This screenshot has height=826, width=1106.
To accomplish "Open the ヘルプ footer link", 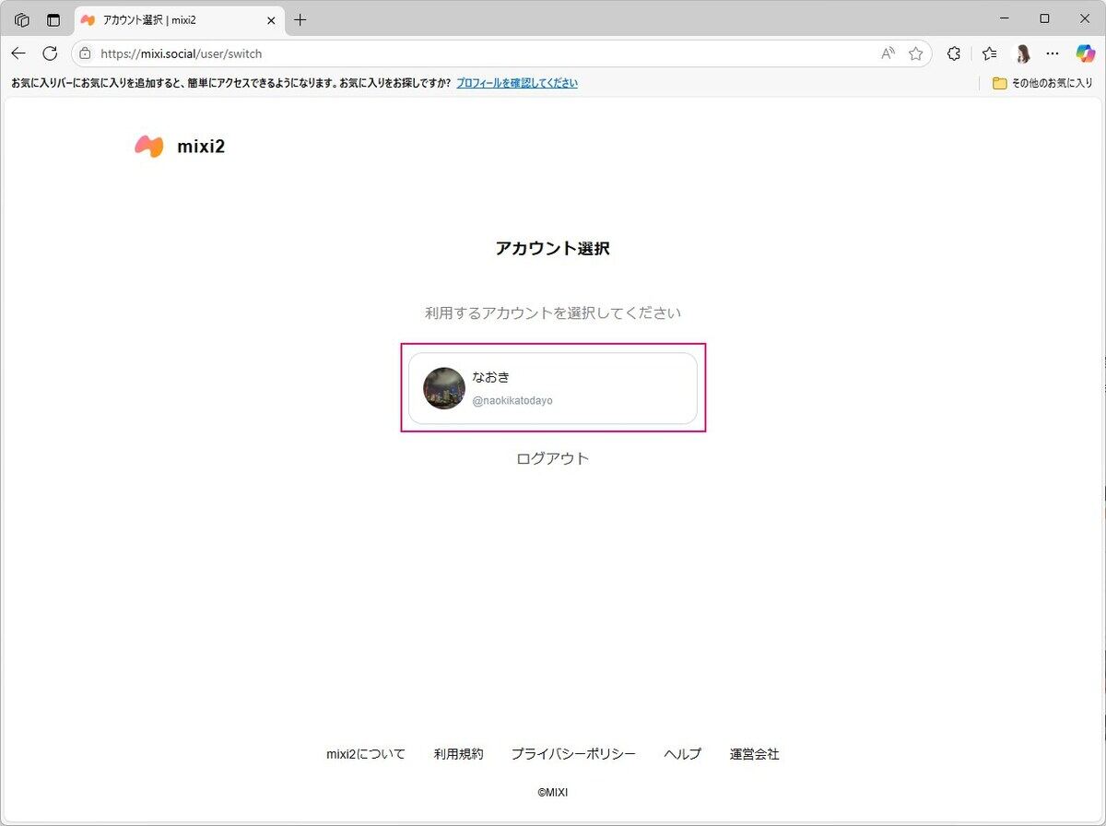I will point(682,754).
